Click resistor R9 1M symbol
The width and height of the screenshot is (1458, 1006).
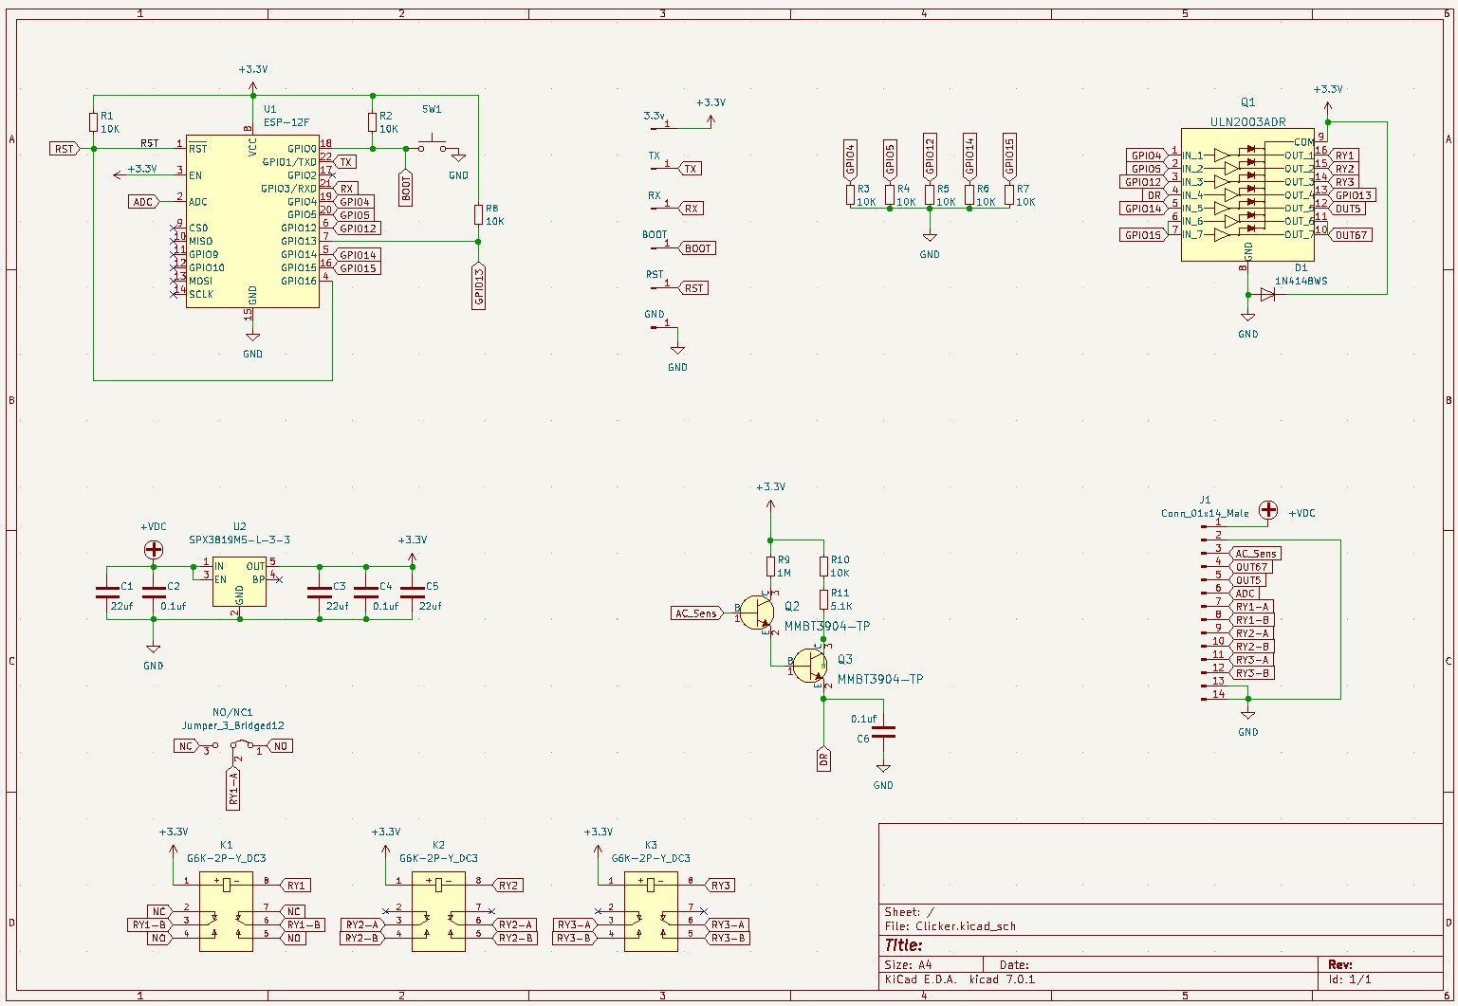coord(770,566)
